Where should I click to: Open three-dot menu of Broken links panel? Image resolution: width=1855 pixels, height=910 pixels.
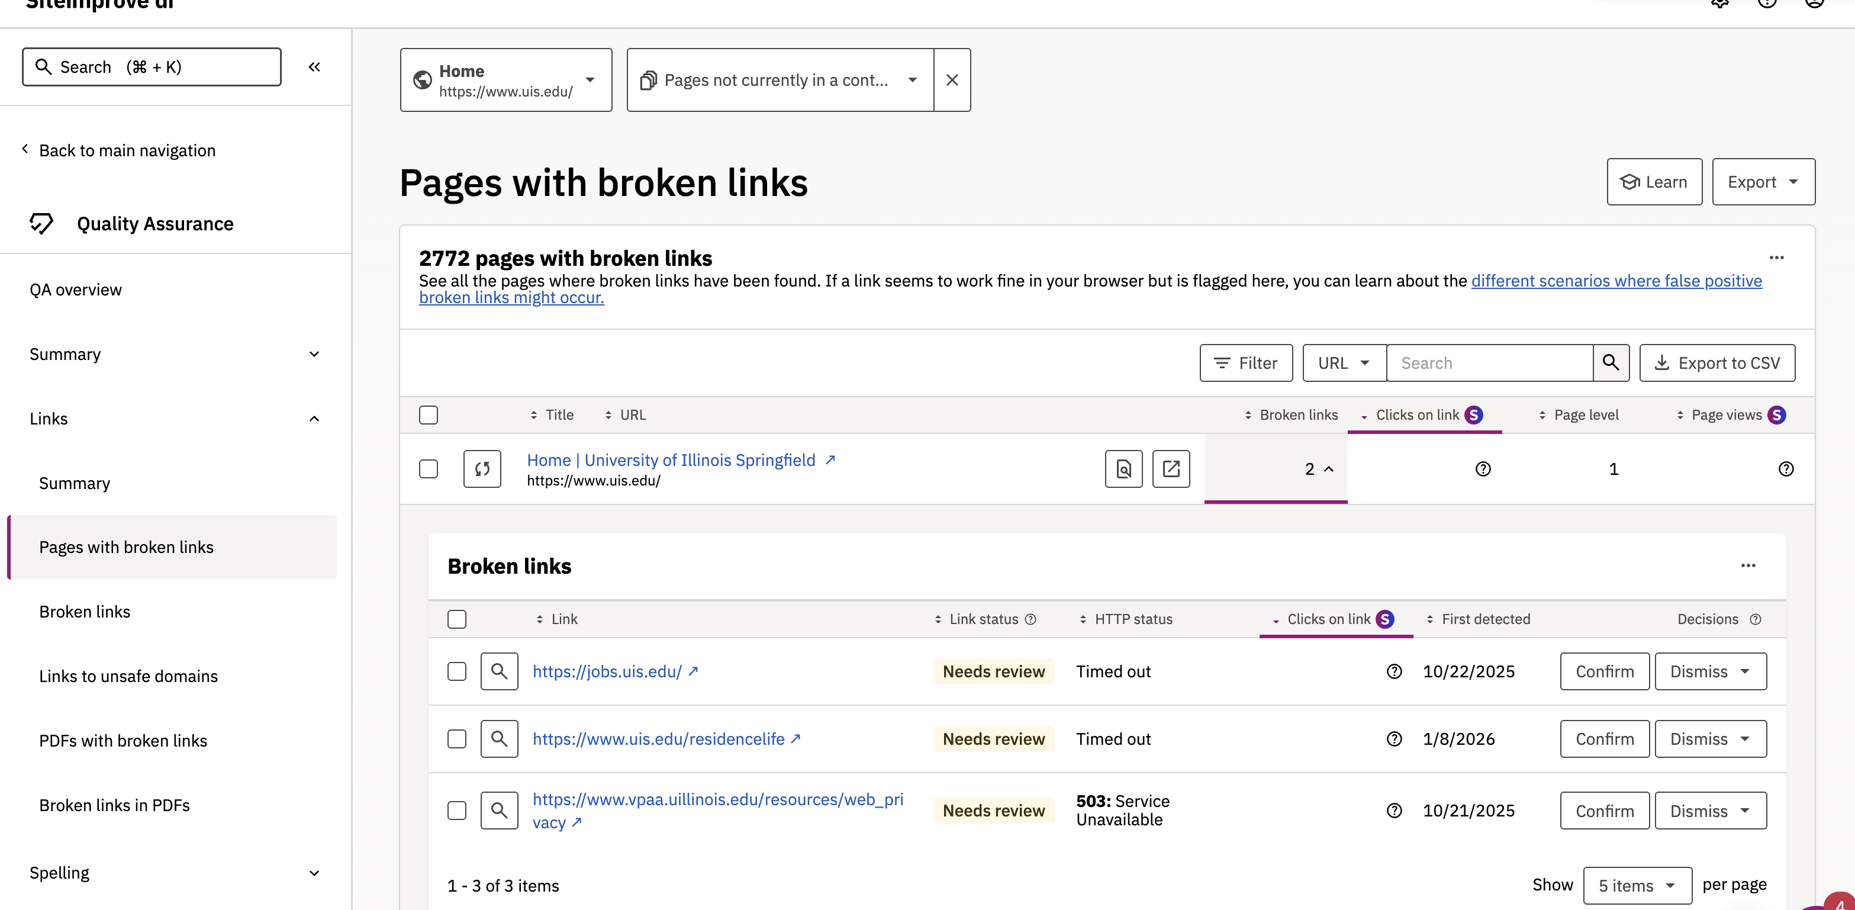[x=1748, y=565]
